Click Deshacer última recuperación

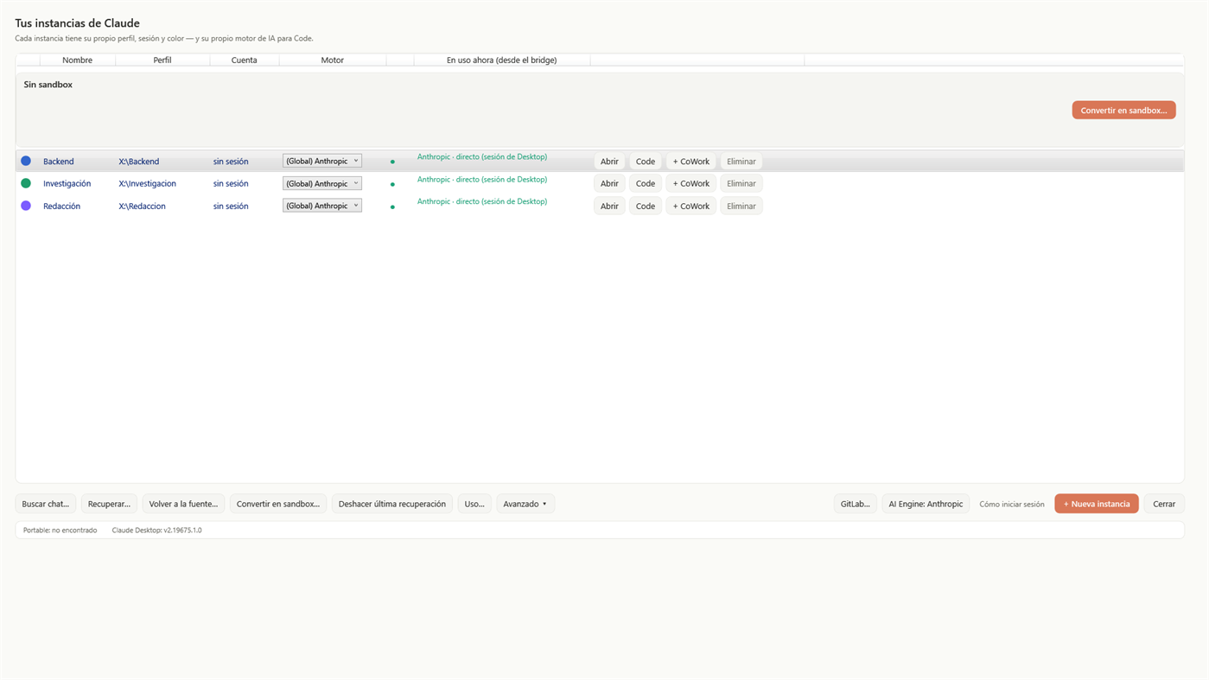[392, 504]
